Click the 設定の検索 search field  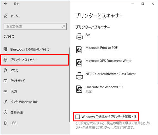(x=35, y=27)
